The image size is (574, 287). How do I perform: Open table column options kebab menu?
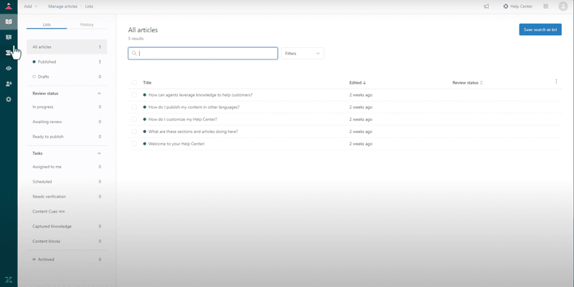pyautogui.click(x=556, y=82)
